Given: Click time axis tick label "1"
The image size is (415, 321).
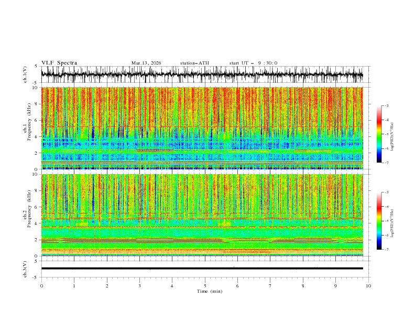Looking at the screenshot, I should [74, 286].
